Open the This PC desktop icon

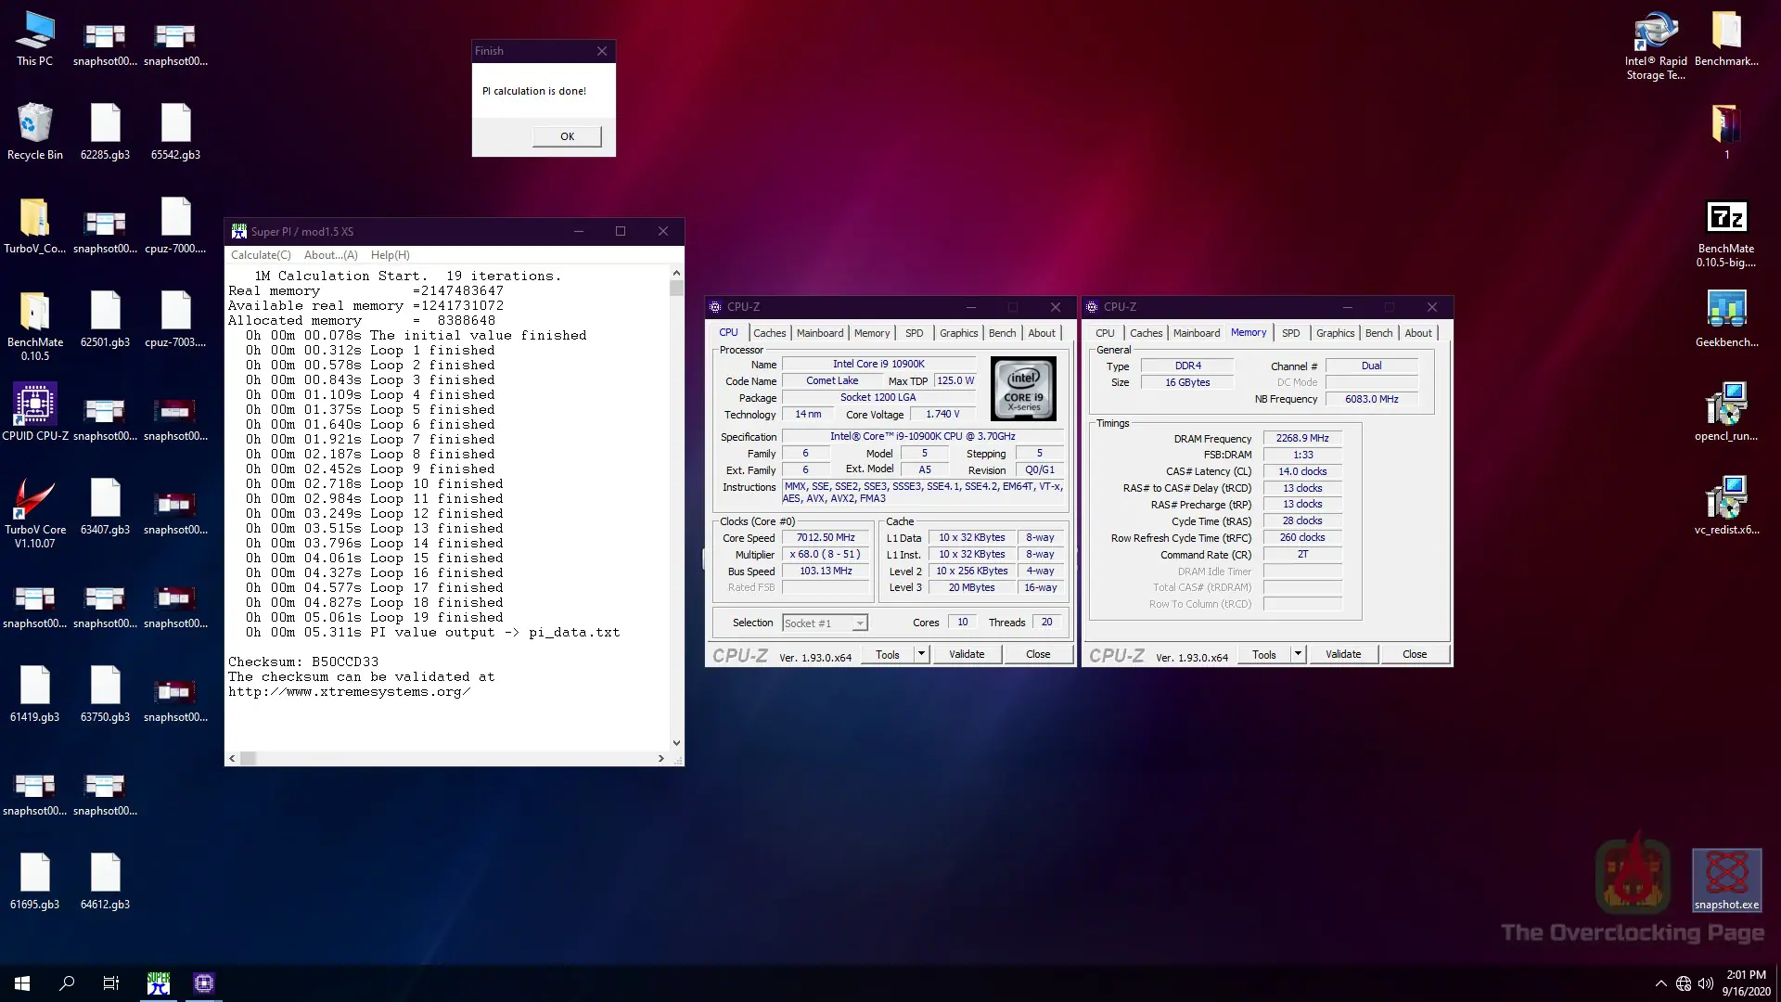tap(34, 39)
